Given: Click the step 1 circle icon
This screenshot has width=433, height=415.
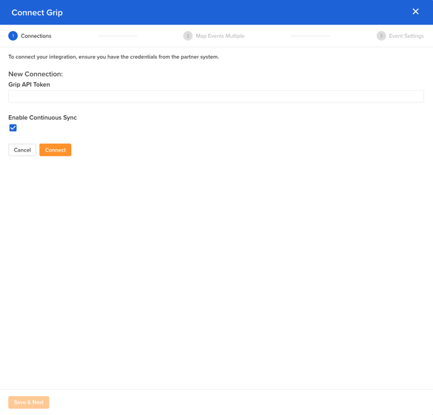Looking at the screenshot, I should [x=13, y=36].
